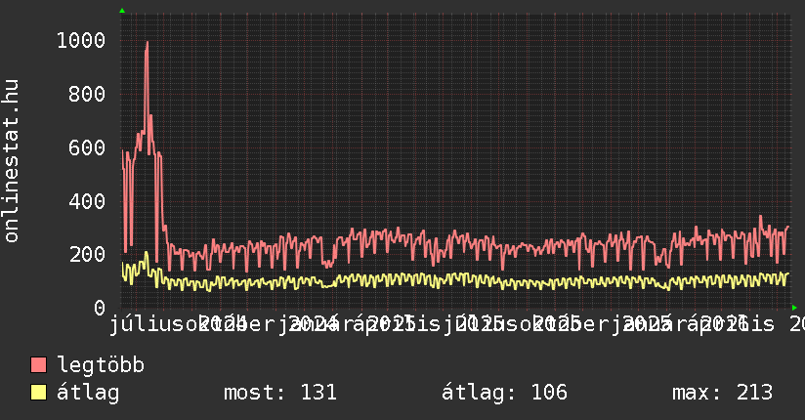Click the átlag: 106 statistic

click(504, 393)
